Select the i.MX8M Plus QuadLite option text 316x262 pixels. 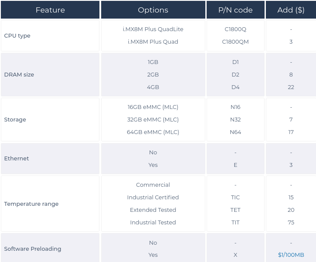pos(153,29)
